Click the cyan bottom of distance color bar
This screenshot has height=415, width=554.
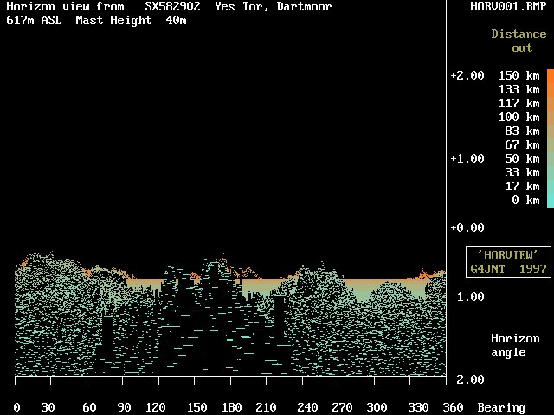(x=550, y=199)
